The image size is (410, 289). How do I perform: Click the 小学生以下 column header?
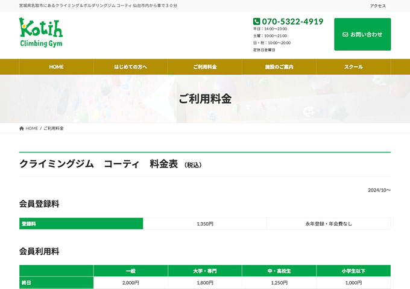point(353,271)
